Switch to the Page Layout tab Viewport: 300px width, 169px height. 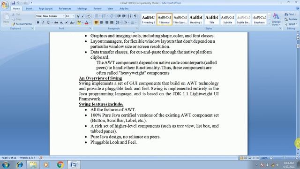(45, 8)
